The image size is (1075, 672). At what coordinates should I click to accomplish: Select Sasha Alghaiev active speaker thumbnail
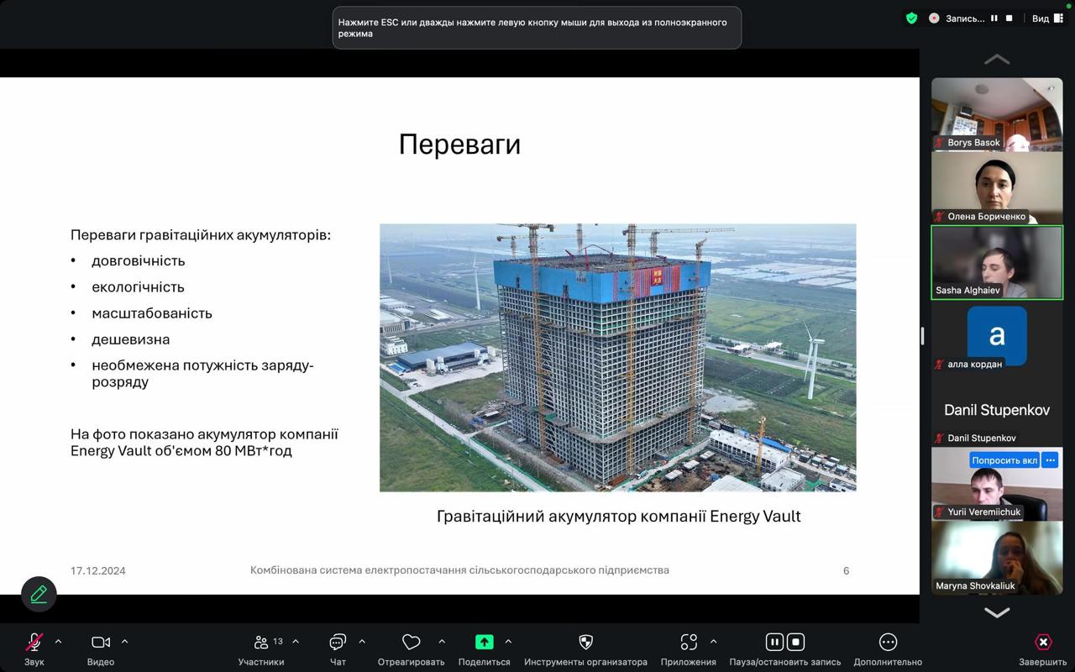coord(997,263)
